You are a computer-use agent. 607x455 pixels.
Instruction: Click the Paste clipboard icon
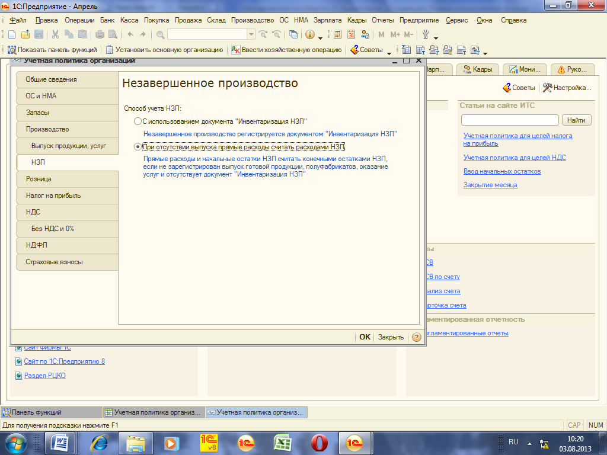[82, 34]
